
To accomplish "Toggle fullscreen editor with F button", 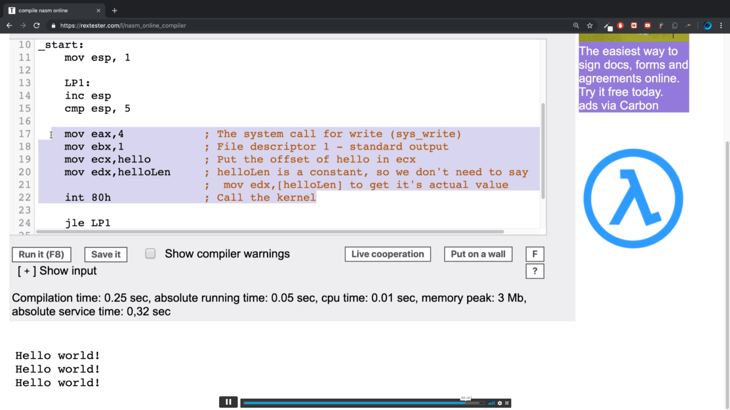I will 535,254.
